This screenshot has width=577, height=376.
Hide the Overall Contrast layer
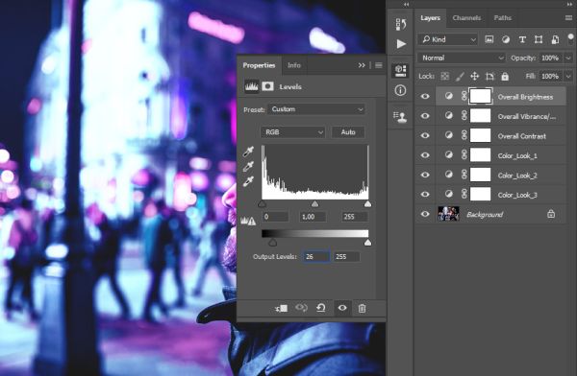tap(425, 135)
